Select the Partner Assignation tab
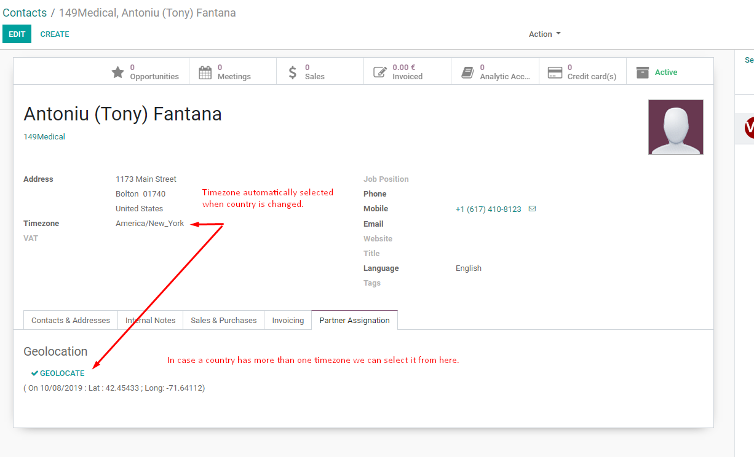The height and width of the screenshot is (457, 754). 354,321
